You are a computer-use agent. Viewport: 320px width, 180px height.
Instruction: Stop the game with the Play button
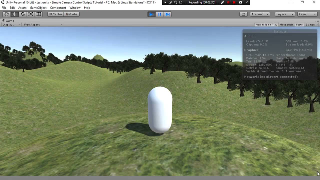(x=151, y=14)
